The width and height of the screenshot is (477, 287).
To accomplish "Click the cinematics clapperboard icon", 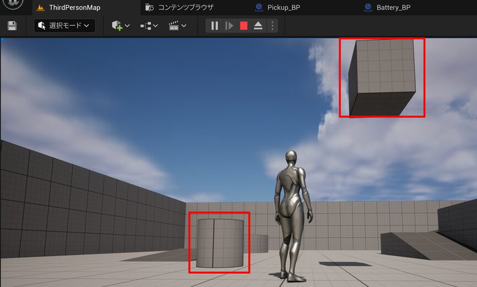I will (x=174, y=26).
